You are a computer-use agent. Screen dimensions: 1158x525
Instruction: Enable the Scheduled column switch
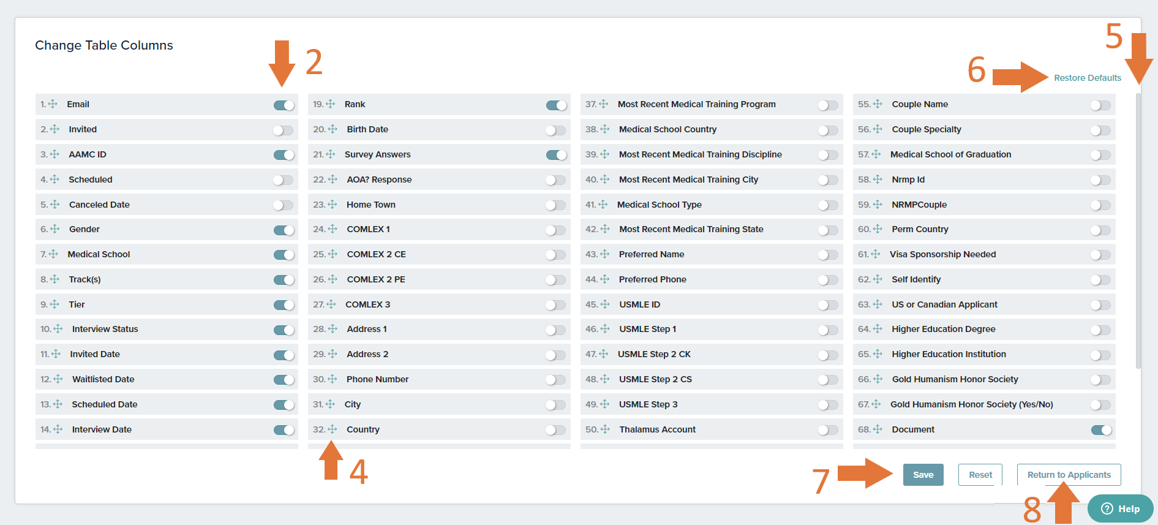pyautogui.click(x=283, y=180)
